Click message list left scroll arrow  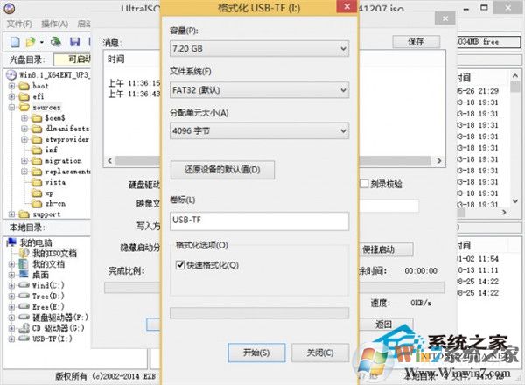[110, 161]
